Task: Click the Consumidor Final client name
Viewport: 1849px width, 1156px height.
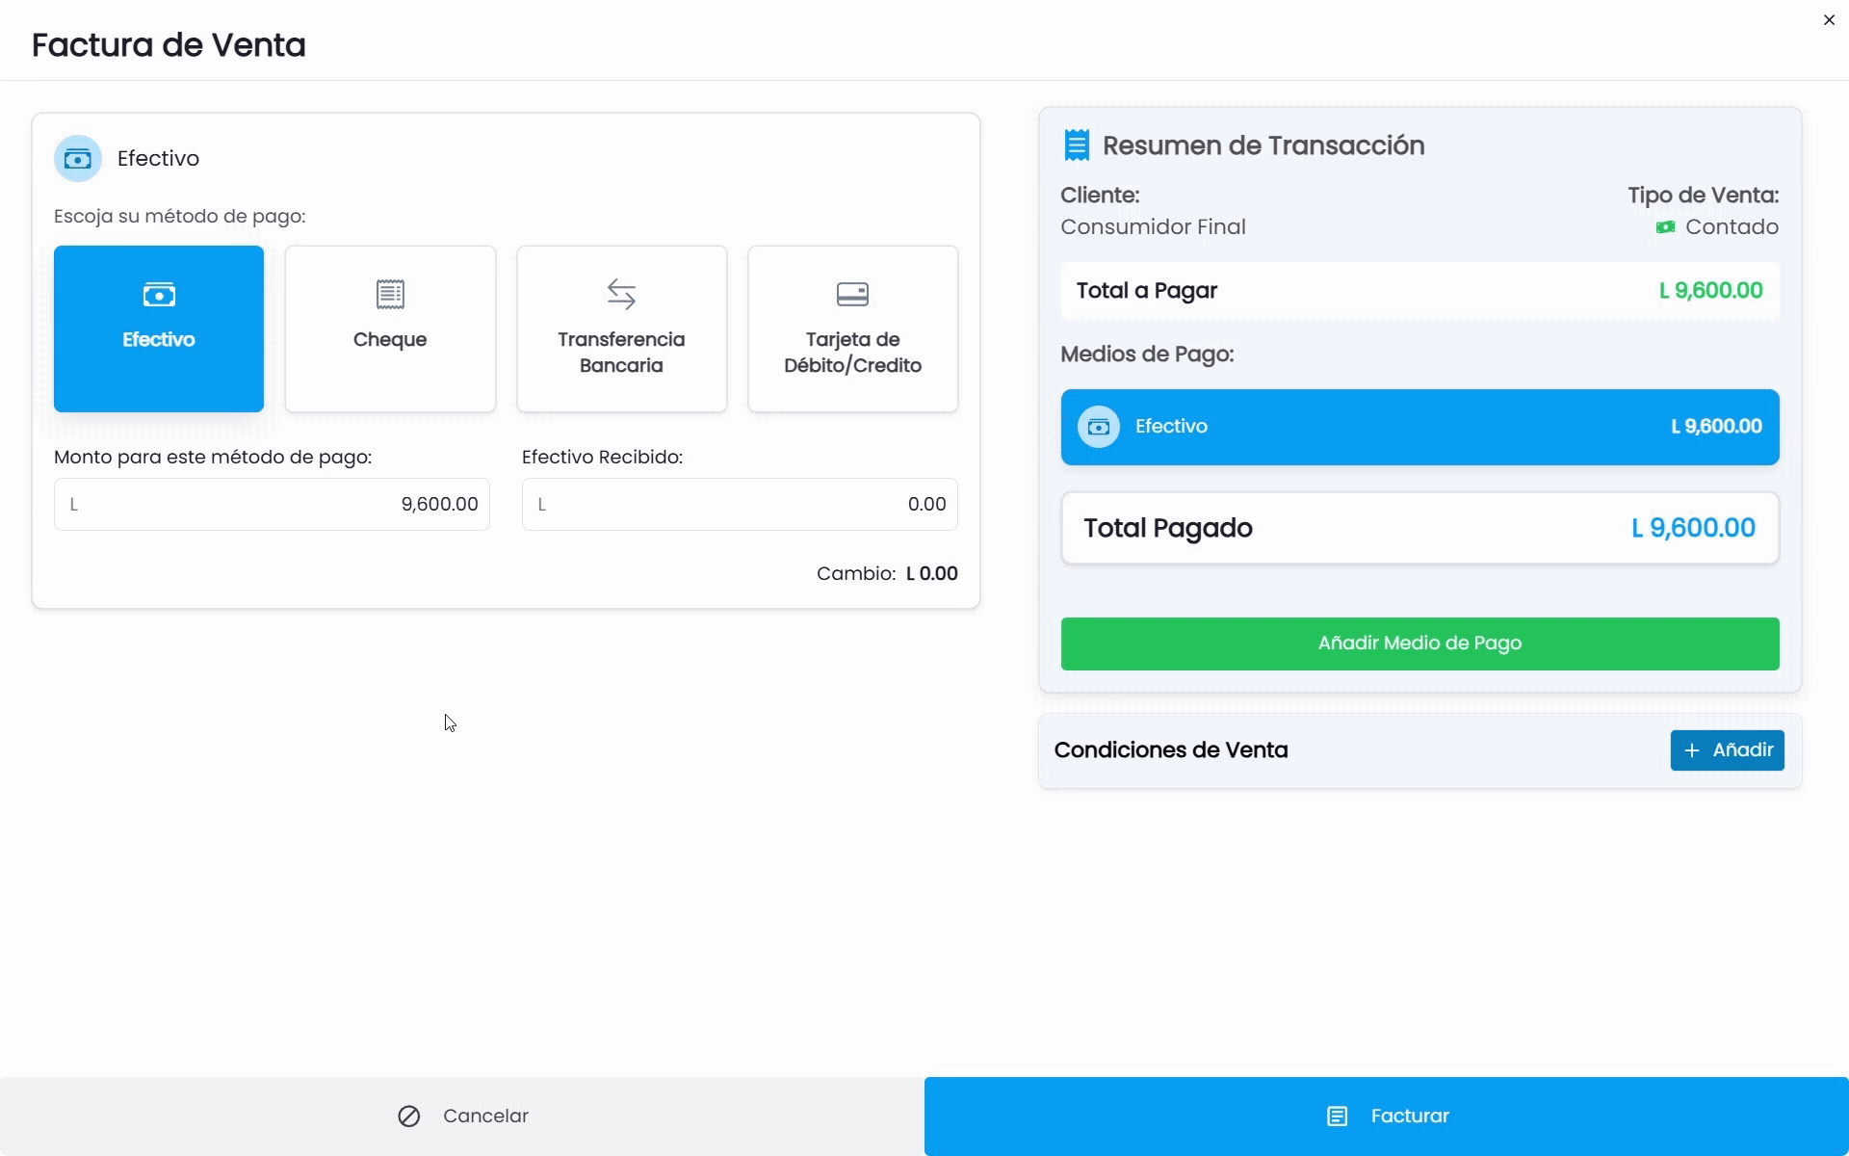Action: 1153,227
